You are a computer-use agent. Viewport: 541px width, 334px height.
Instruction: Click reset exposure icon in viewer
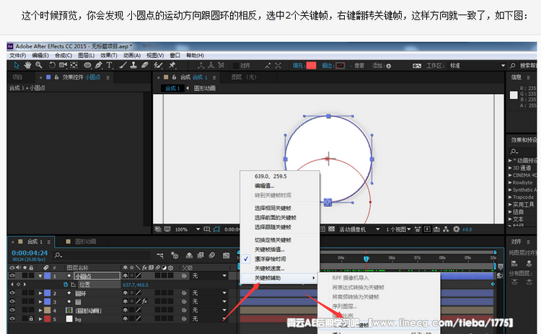(x=456, y=229)
